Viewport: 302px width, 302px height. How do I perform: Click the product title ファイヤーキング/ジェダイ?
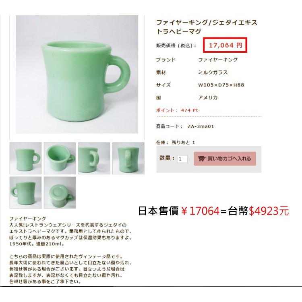point(207,27)
